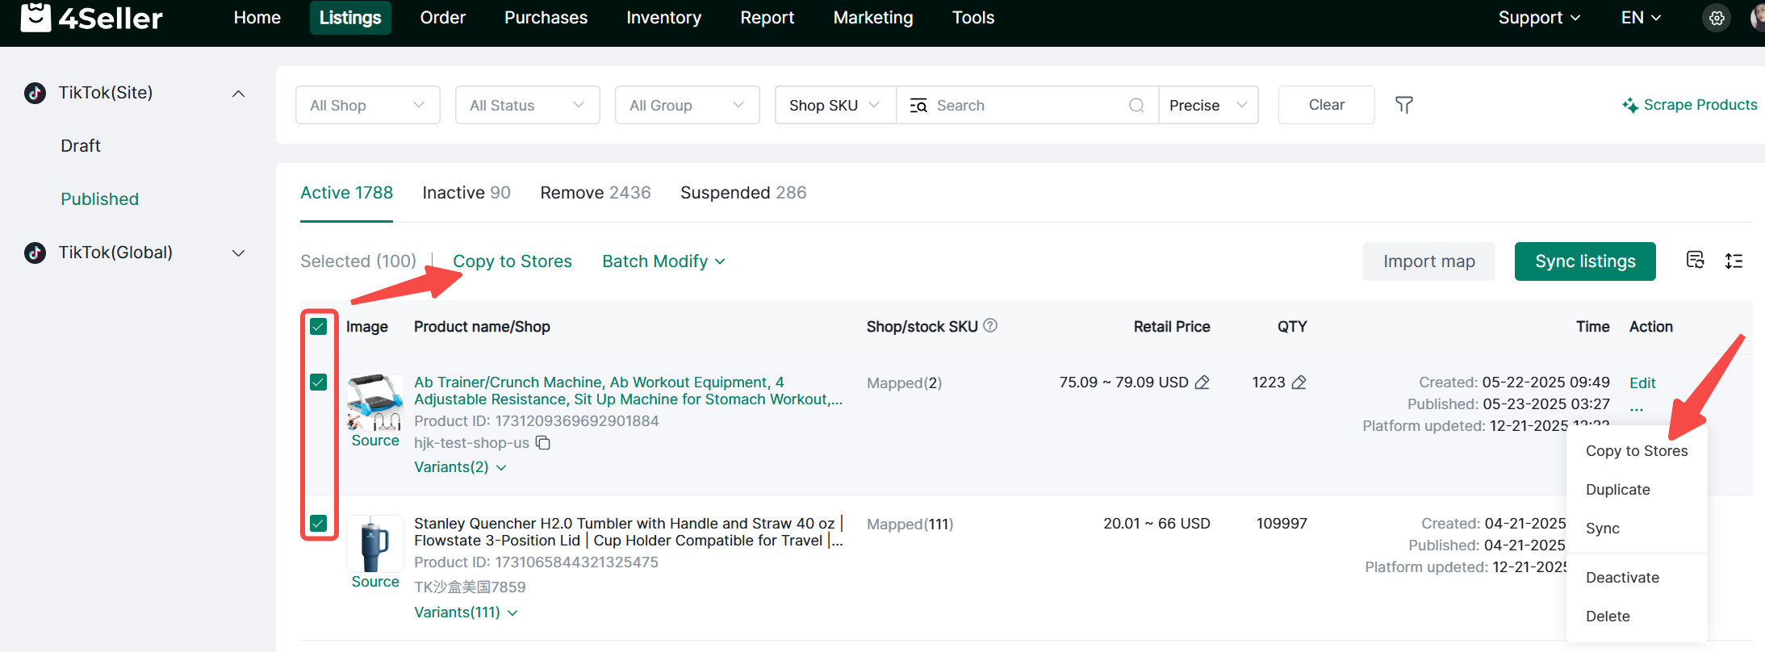Deselect the Stanley Quencher product checkbox
This screenshot has width=1765, height=652.
(x=319, y=523)
